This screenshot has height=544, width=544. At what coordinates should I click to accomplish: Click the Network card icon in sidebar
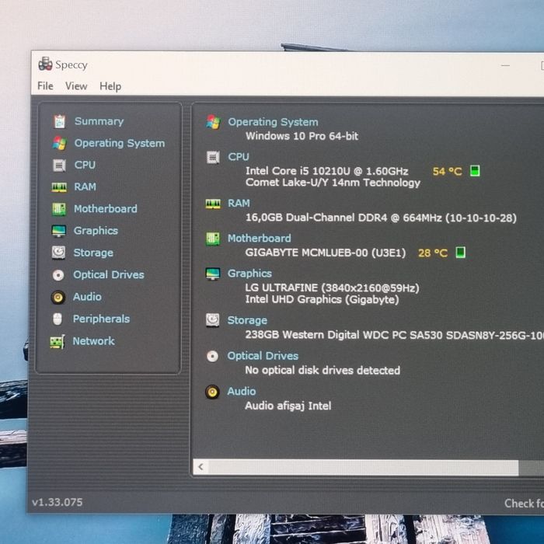[x=58, y=342]
